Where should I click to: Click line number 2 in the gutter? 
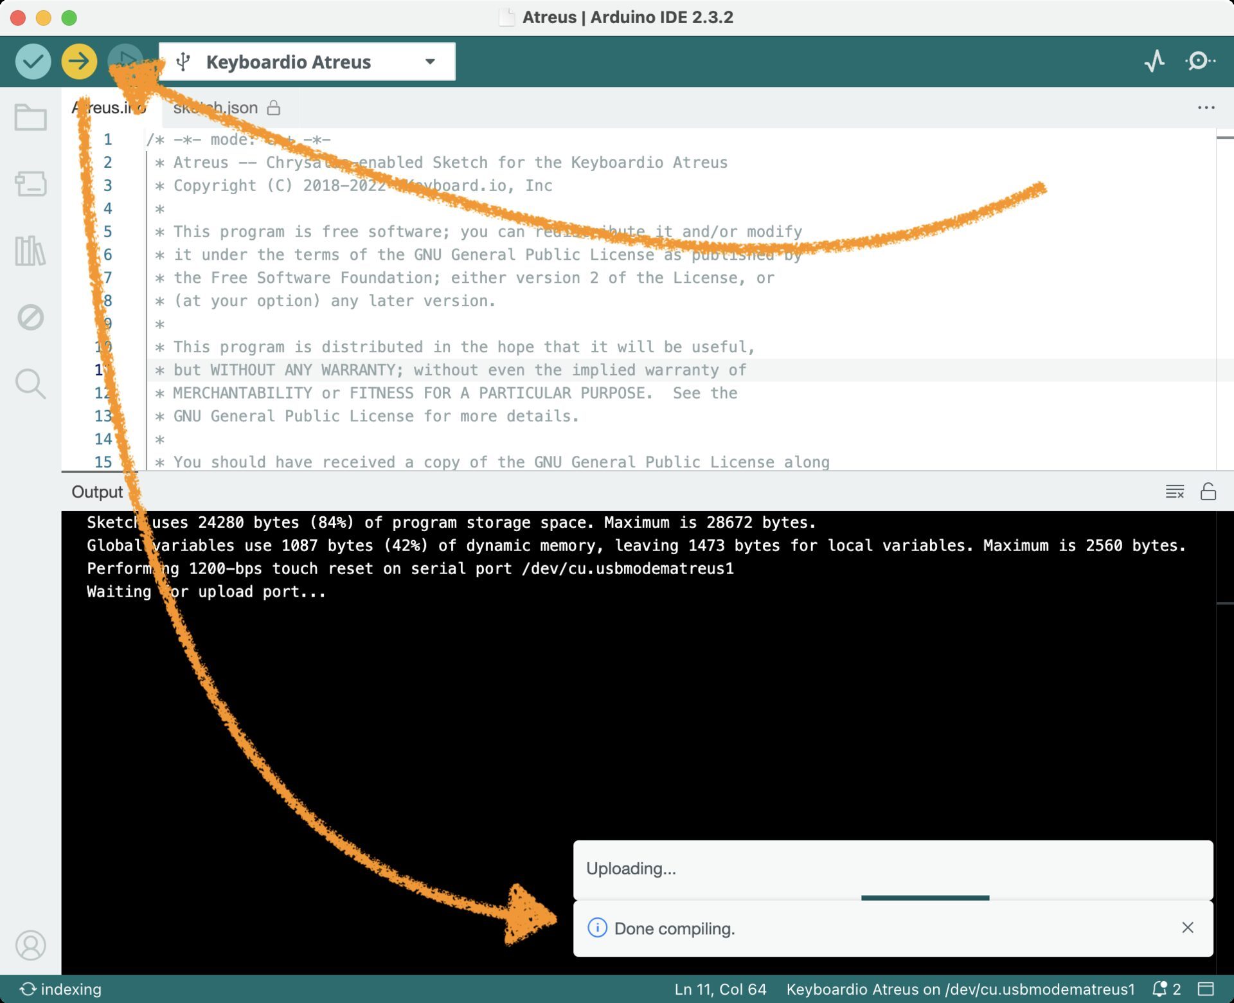tap(107, 163)
